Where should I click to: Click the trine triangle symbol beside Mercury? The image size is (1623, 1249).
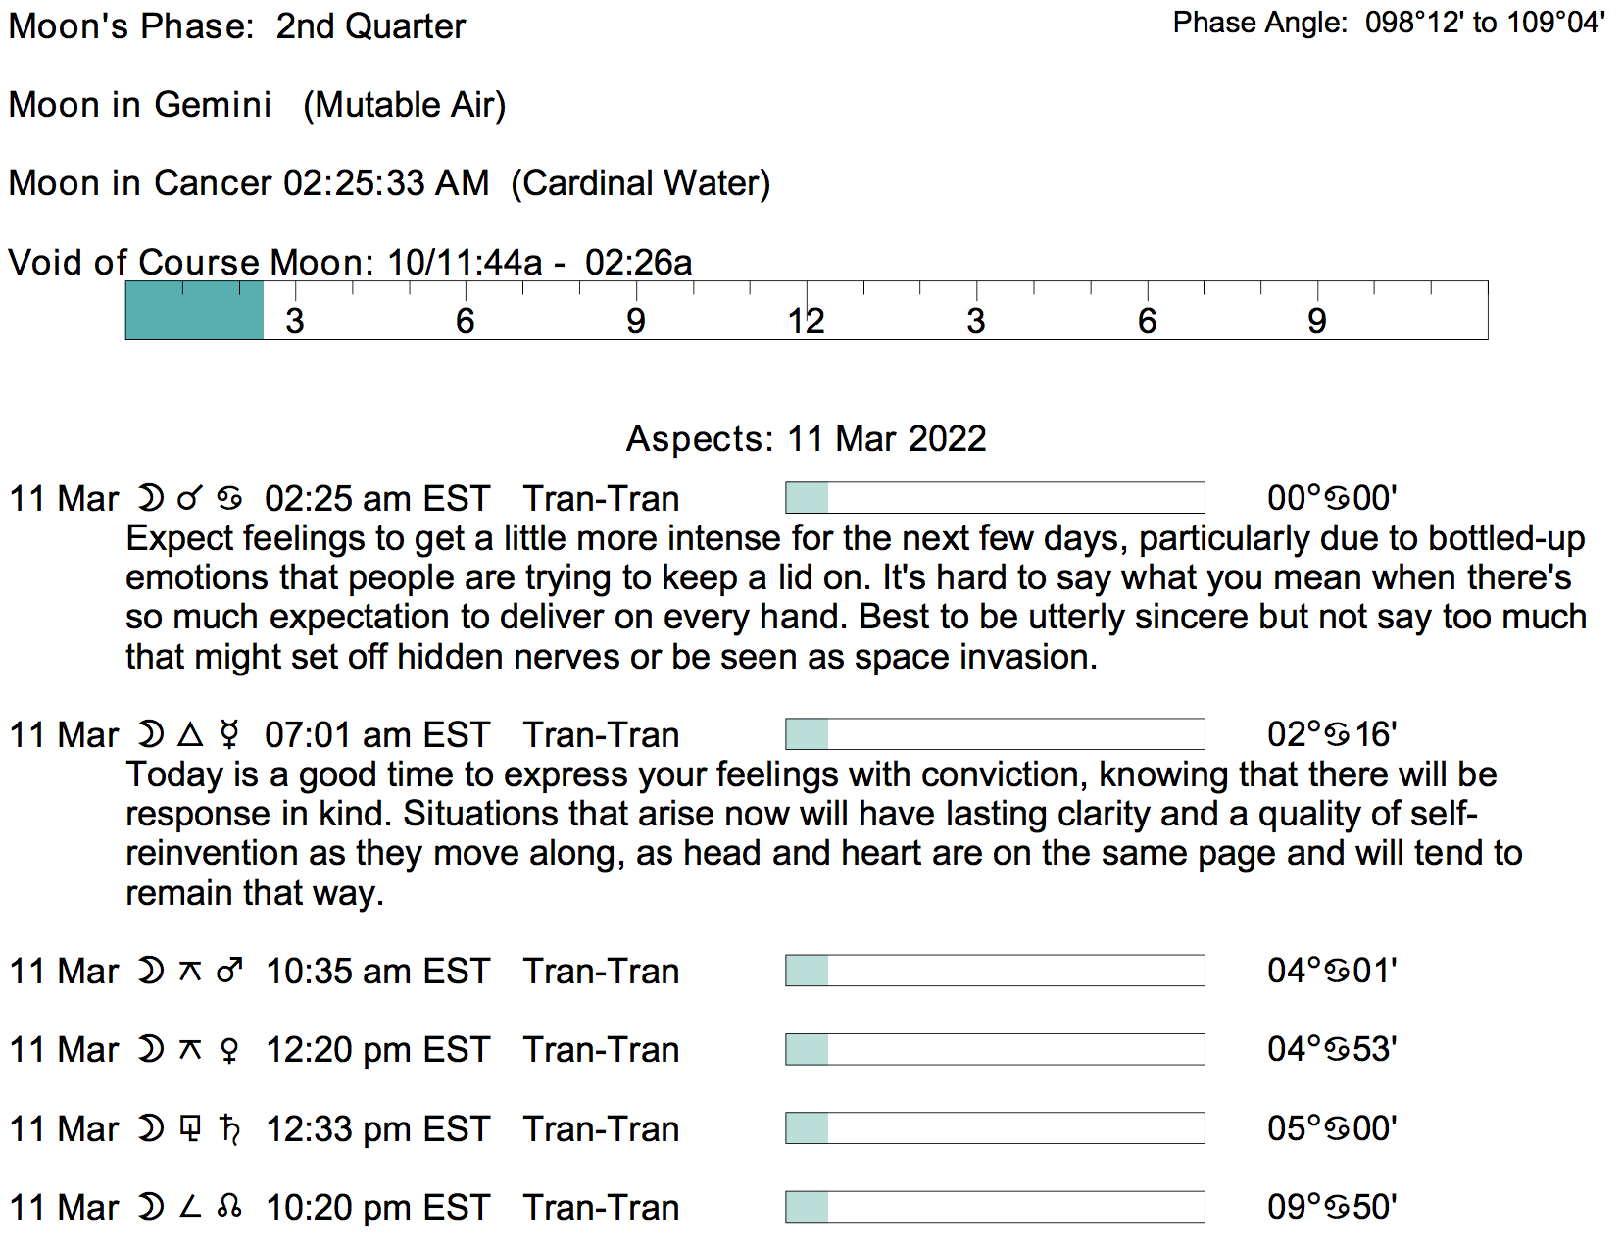point(191,734)
